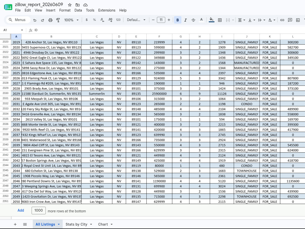Viewport: 305px width, 229px height.
Task: Select cell 1135600 in column L
Action: (293, 181)
